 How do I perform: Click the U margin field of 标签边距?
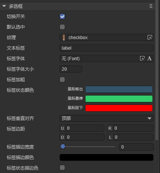pyautogui.click(x=82, y=128)
